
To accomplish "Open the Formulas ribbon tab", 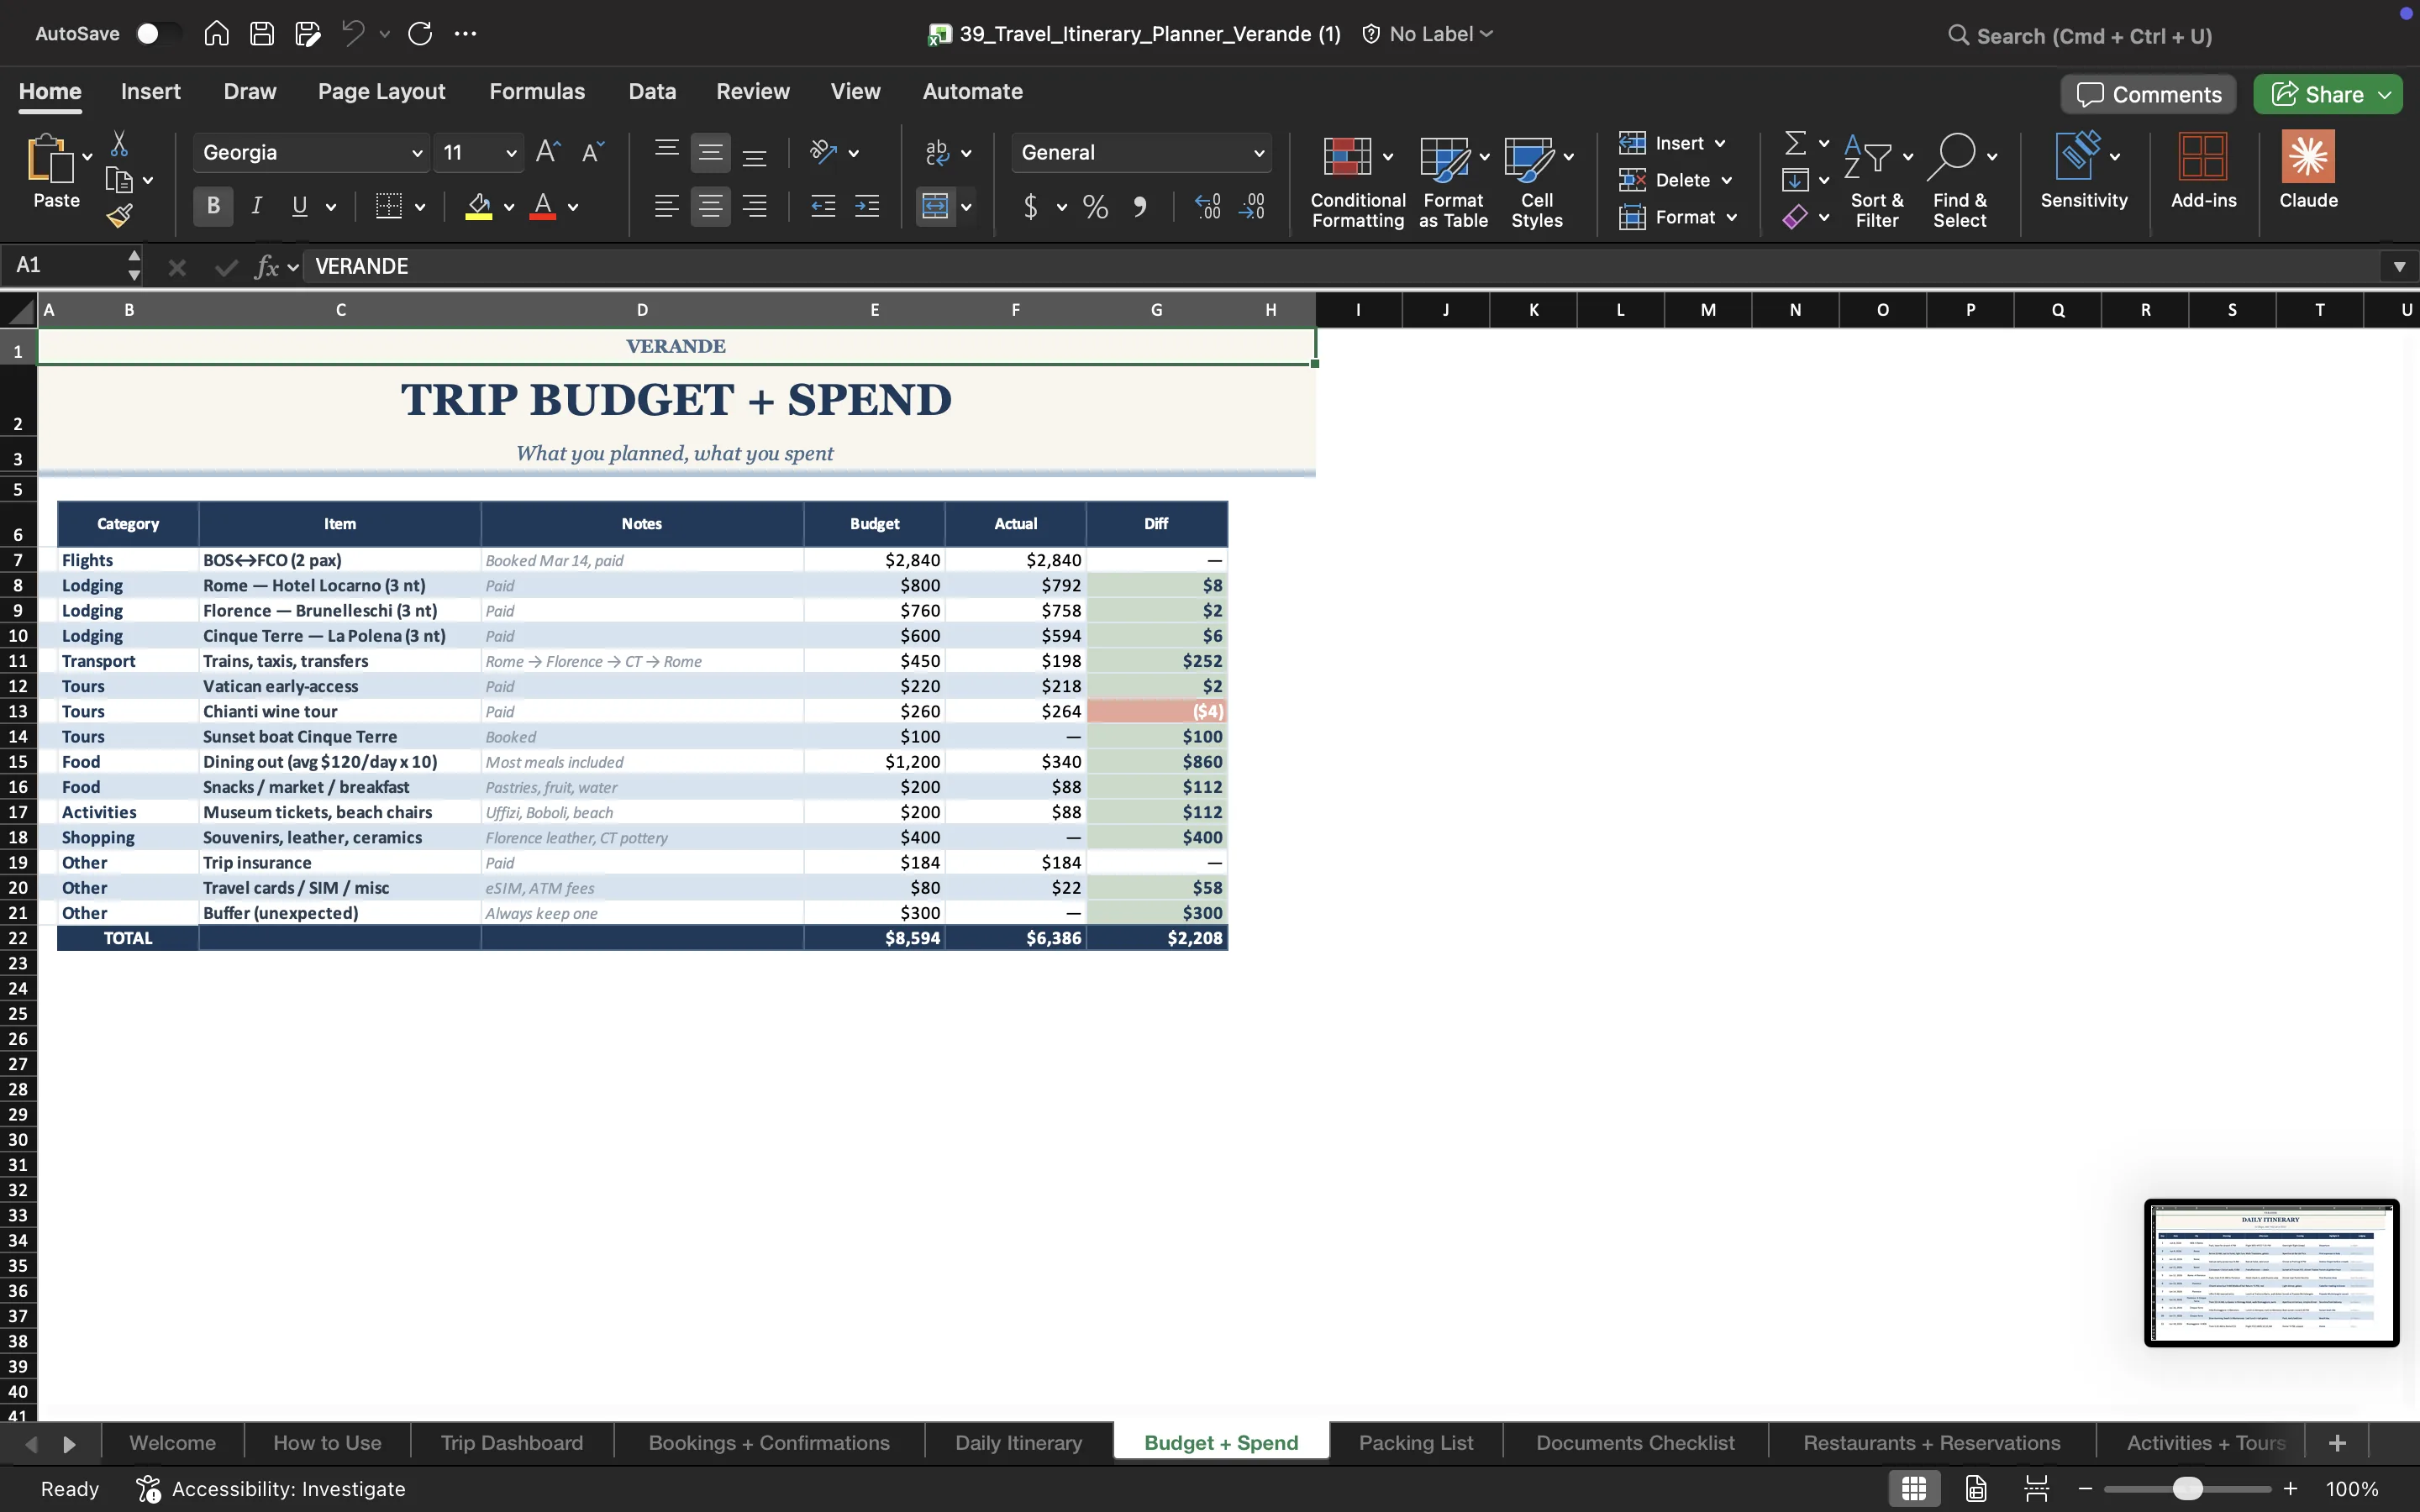I will point(537,91).
